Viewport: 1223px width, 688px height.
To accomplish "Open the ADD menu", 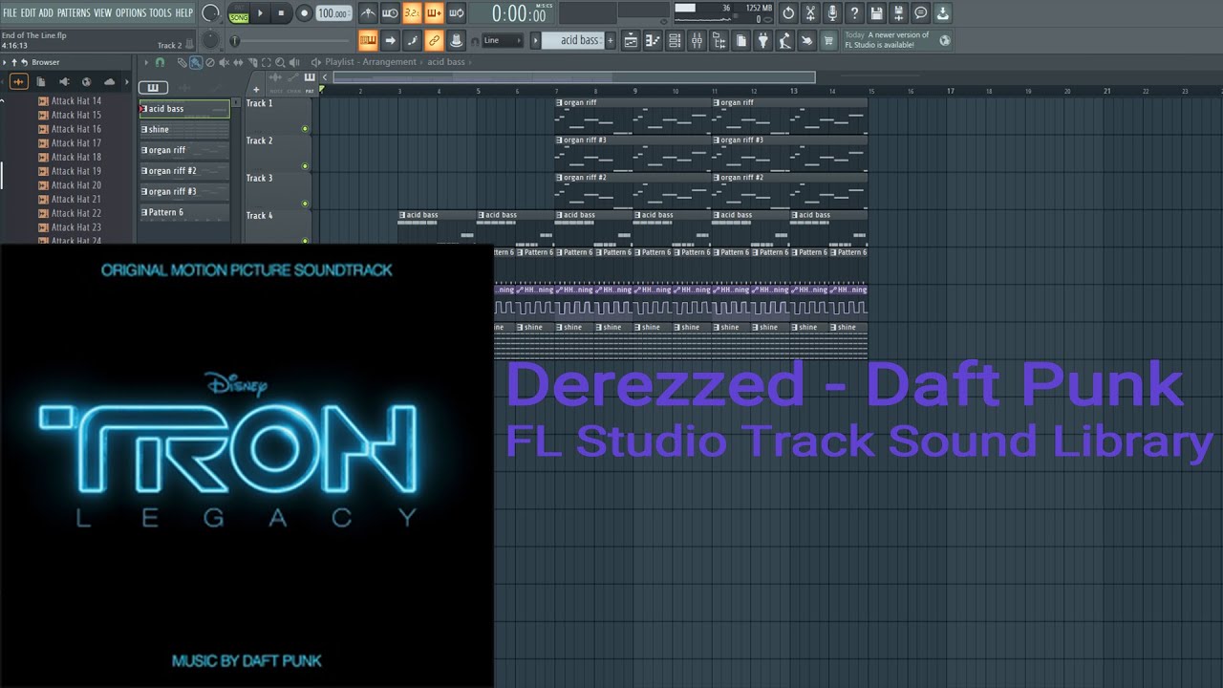I will [x=46, y=12].
